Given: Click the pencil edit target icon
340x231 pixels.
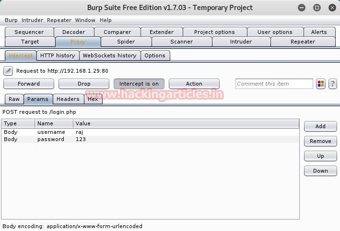Looking at the screenshot, I should point(8,71).
